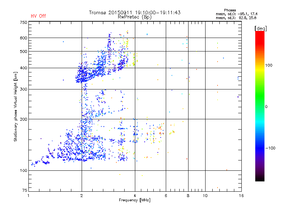Click the colorbar tick label '100'
This screenshot has height=213, width=284.
click(269, 65)
